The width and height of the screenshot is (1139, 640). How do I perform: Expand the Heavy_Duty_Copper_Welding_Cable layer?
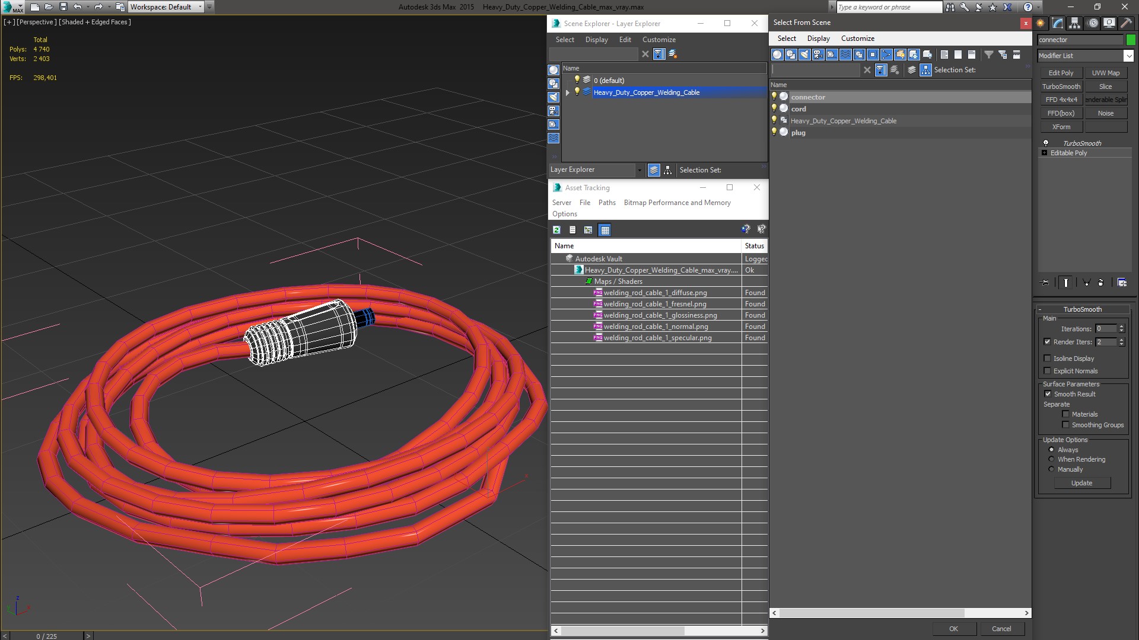point(568,92)
